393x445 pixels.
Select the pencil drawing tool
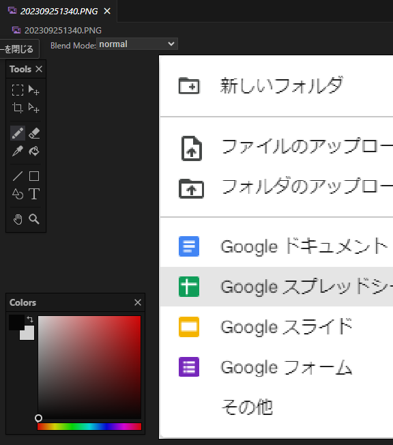point(18,133)
